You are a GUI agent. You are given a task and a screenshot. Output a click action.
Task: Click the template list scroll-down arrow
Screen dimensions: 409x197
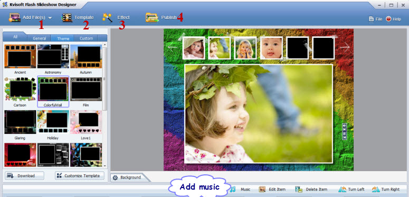[105, 165]
